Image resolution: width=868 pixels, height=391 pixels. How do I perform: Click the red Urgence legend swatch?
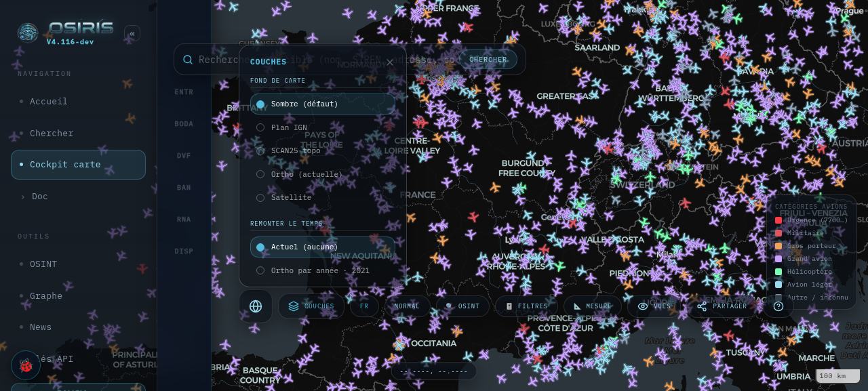coord(778,220)
